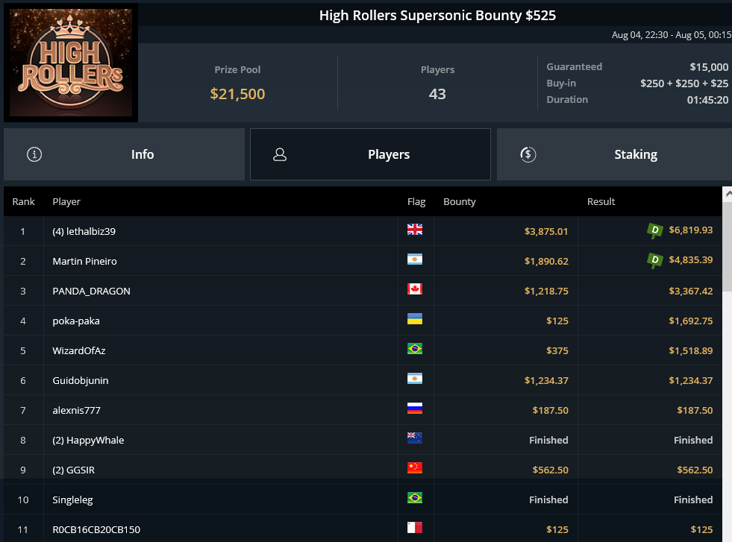This screenshot has height=542, width=732.
Task: Sort by the Result column header
Action: (x=601, y=201)
